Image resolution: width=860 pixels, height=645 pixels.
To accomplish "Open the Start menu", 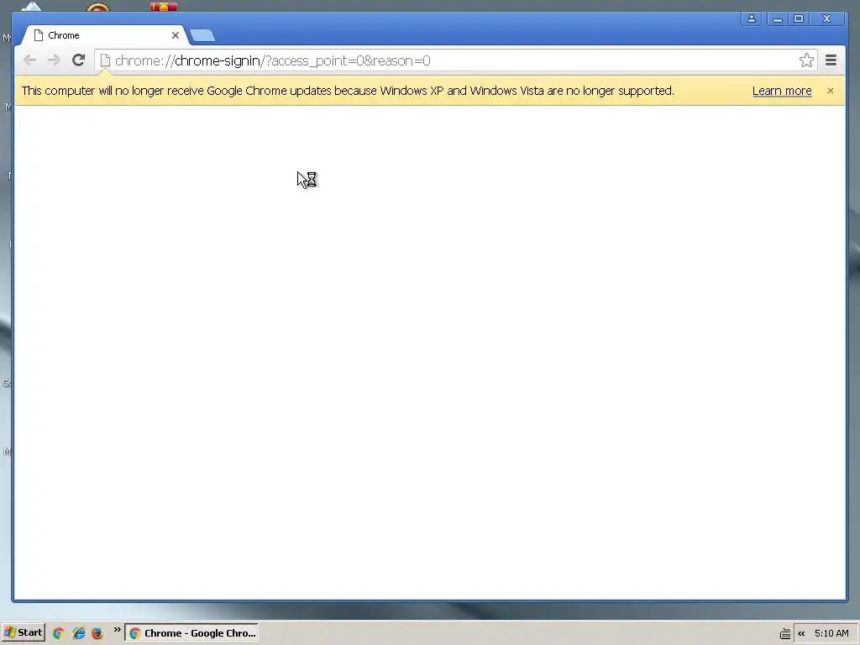I will (23, 632).
